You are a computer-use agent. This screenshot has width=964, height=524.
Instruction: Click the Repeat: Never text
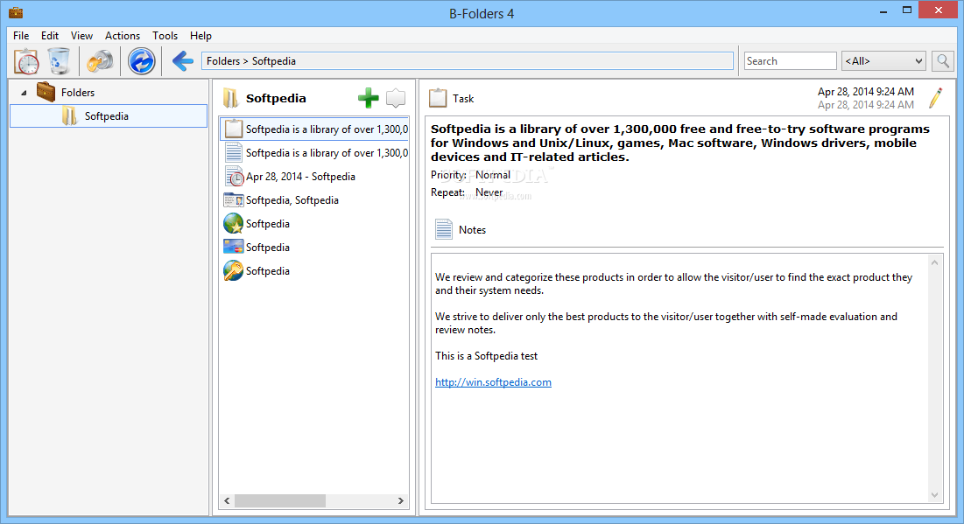(x=467, y=192)
